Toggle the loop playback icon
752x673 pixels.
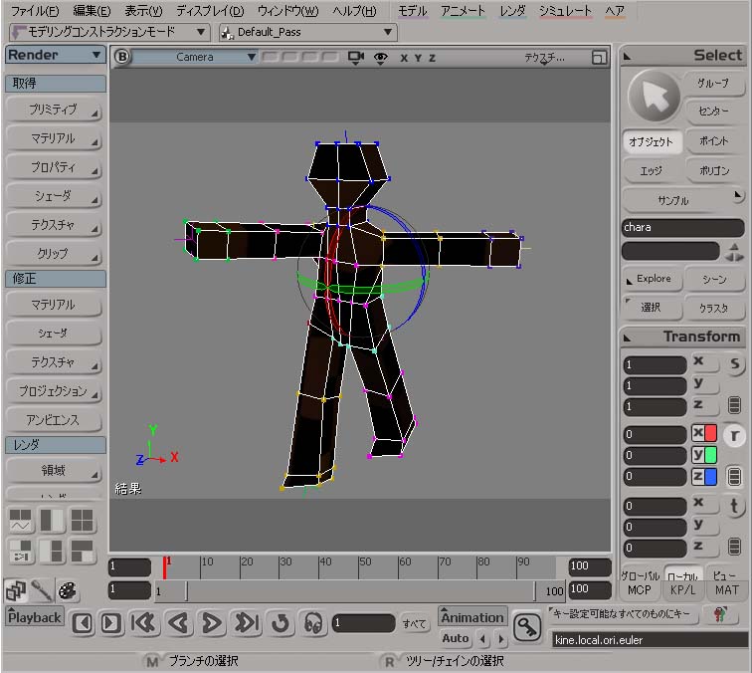click(281, 623)
